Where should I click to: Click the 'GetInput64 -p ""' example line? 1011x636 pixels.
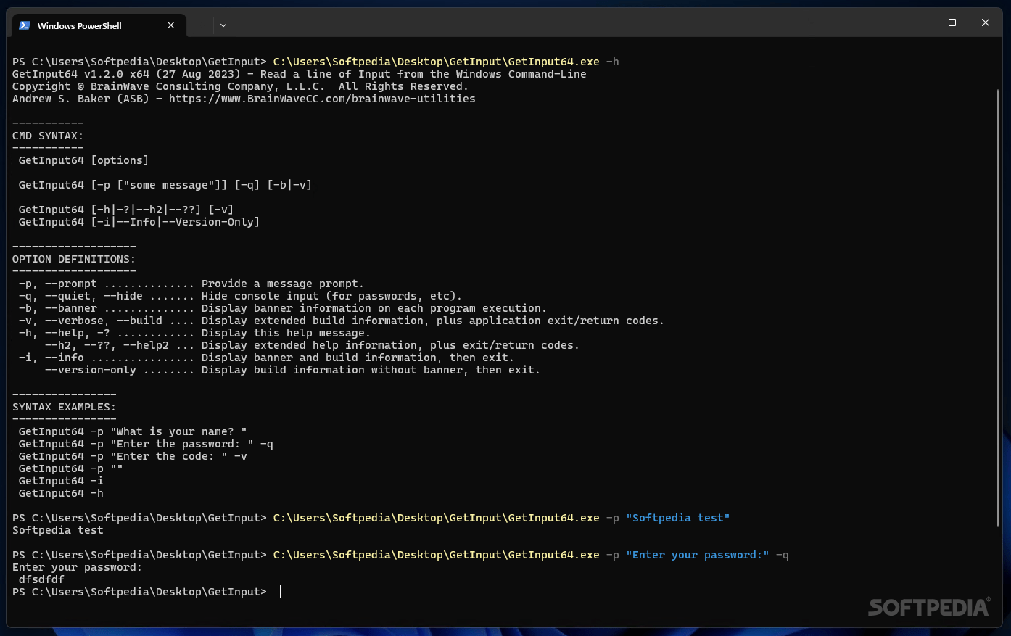[70, 468]
